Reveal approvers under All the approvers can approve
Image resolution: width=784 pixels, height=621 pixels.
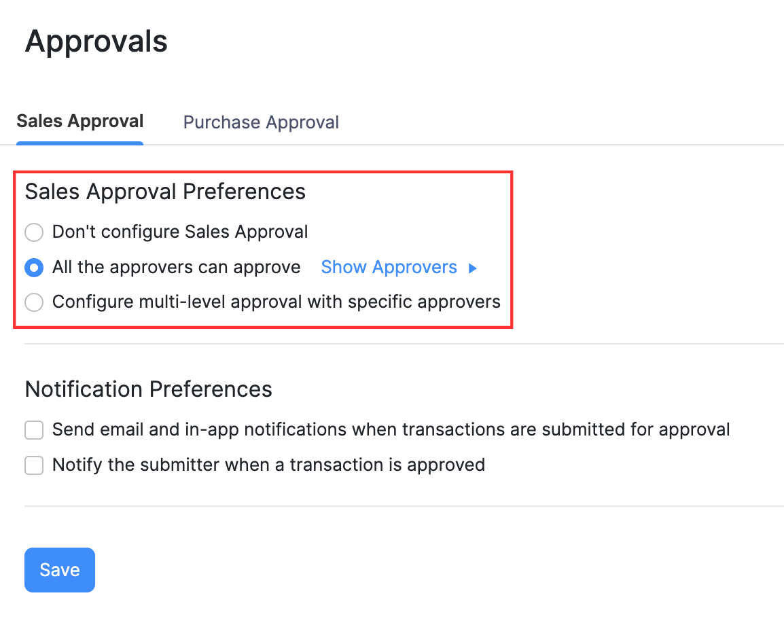389,267
